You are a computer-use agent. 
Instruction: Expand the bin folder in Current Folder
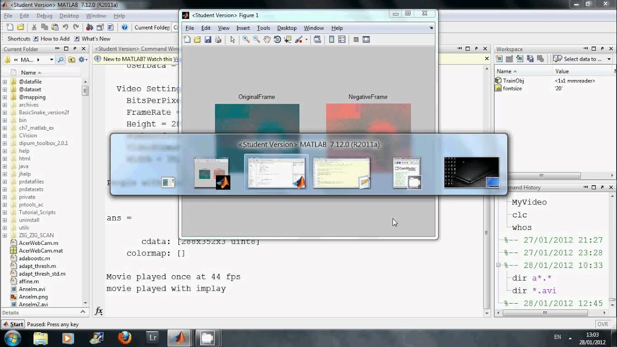click(5, 120)
